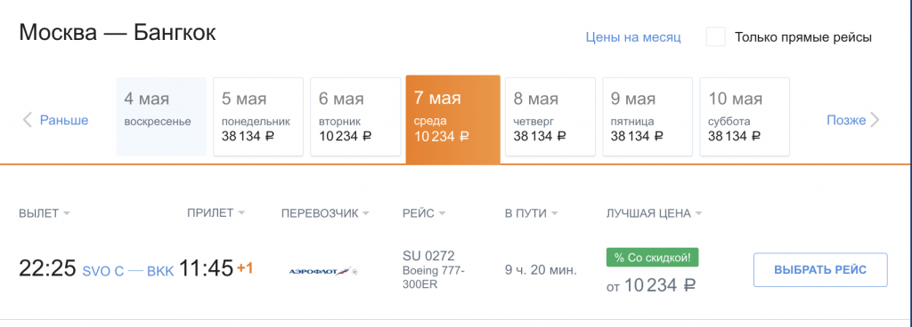The width and height of the screenshot is (912, 327).
Task: Click the ВЫБРАТЬ РЕЙС button
Action: click(820, 269)
